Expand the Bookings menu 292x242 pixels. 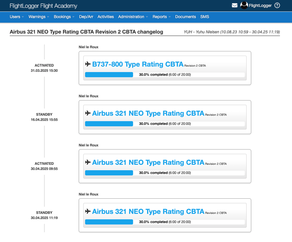click(64, 17)
